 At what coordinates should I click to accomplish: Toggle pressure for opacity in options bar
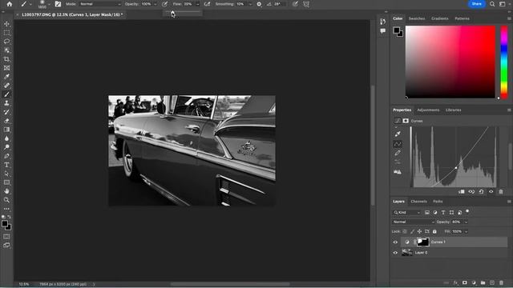[164, 4]
